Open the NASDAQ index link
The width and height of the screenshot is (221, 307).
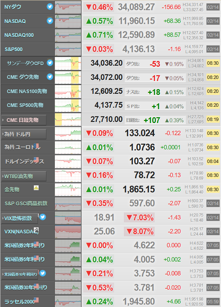(x=15, y=21)
